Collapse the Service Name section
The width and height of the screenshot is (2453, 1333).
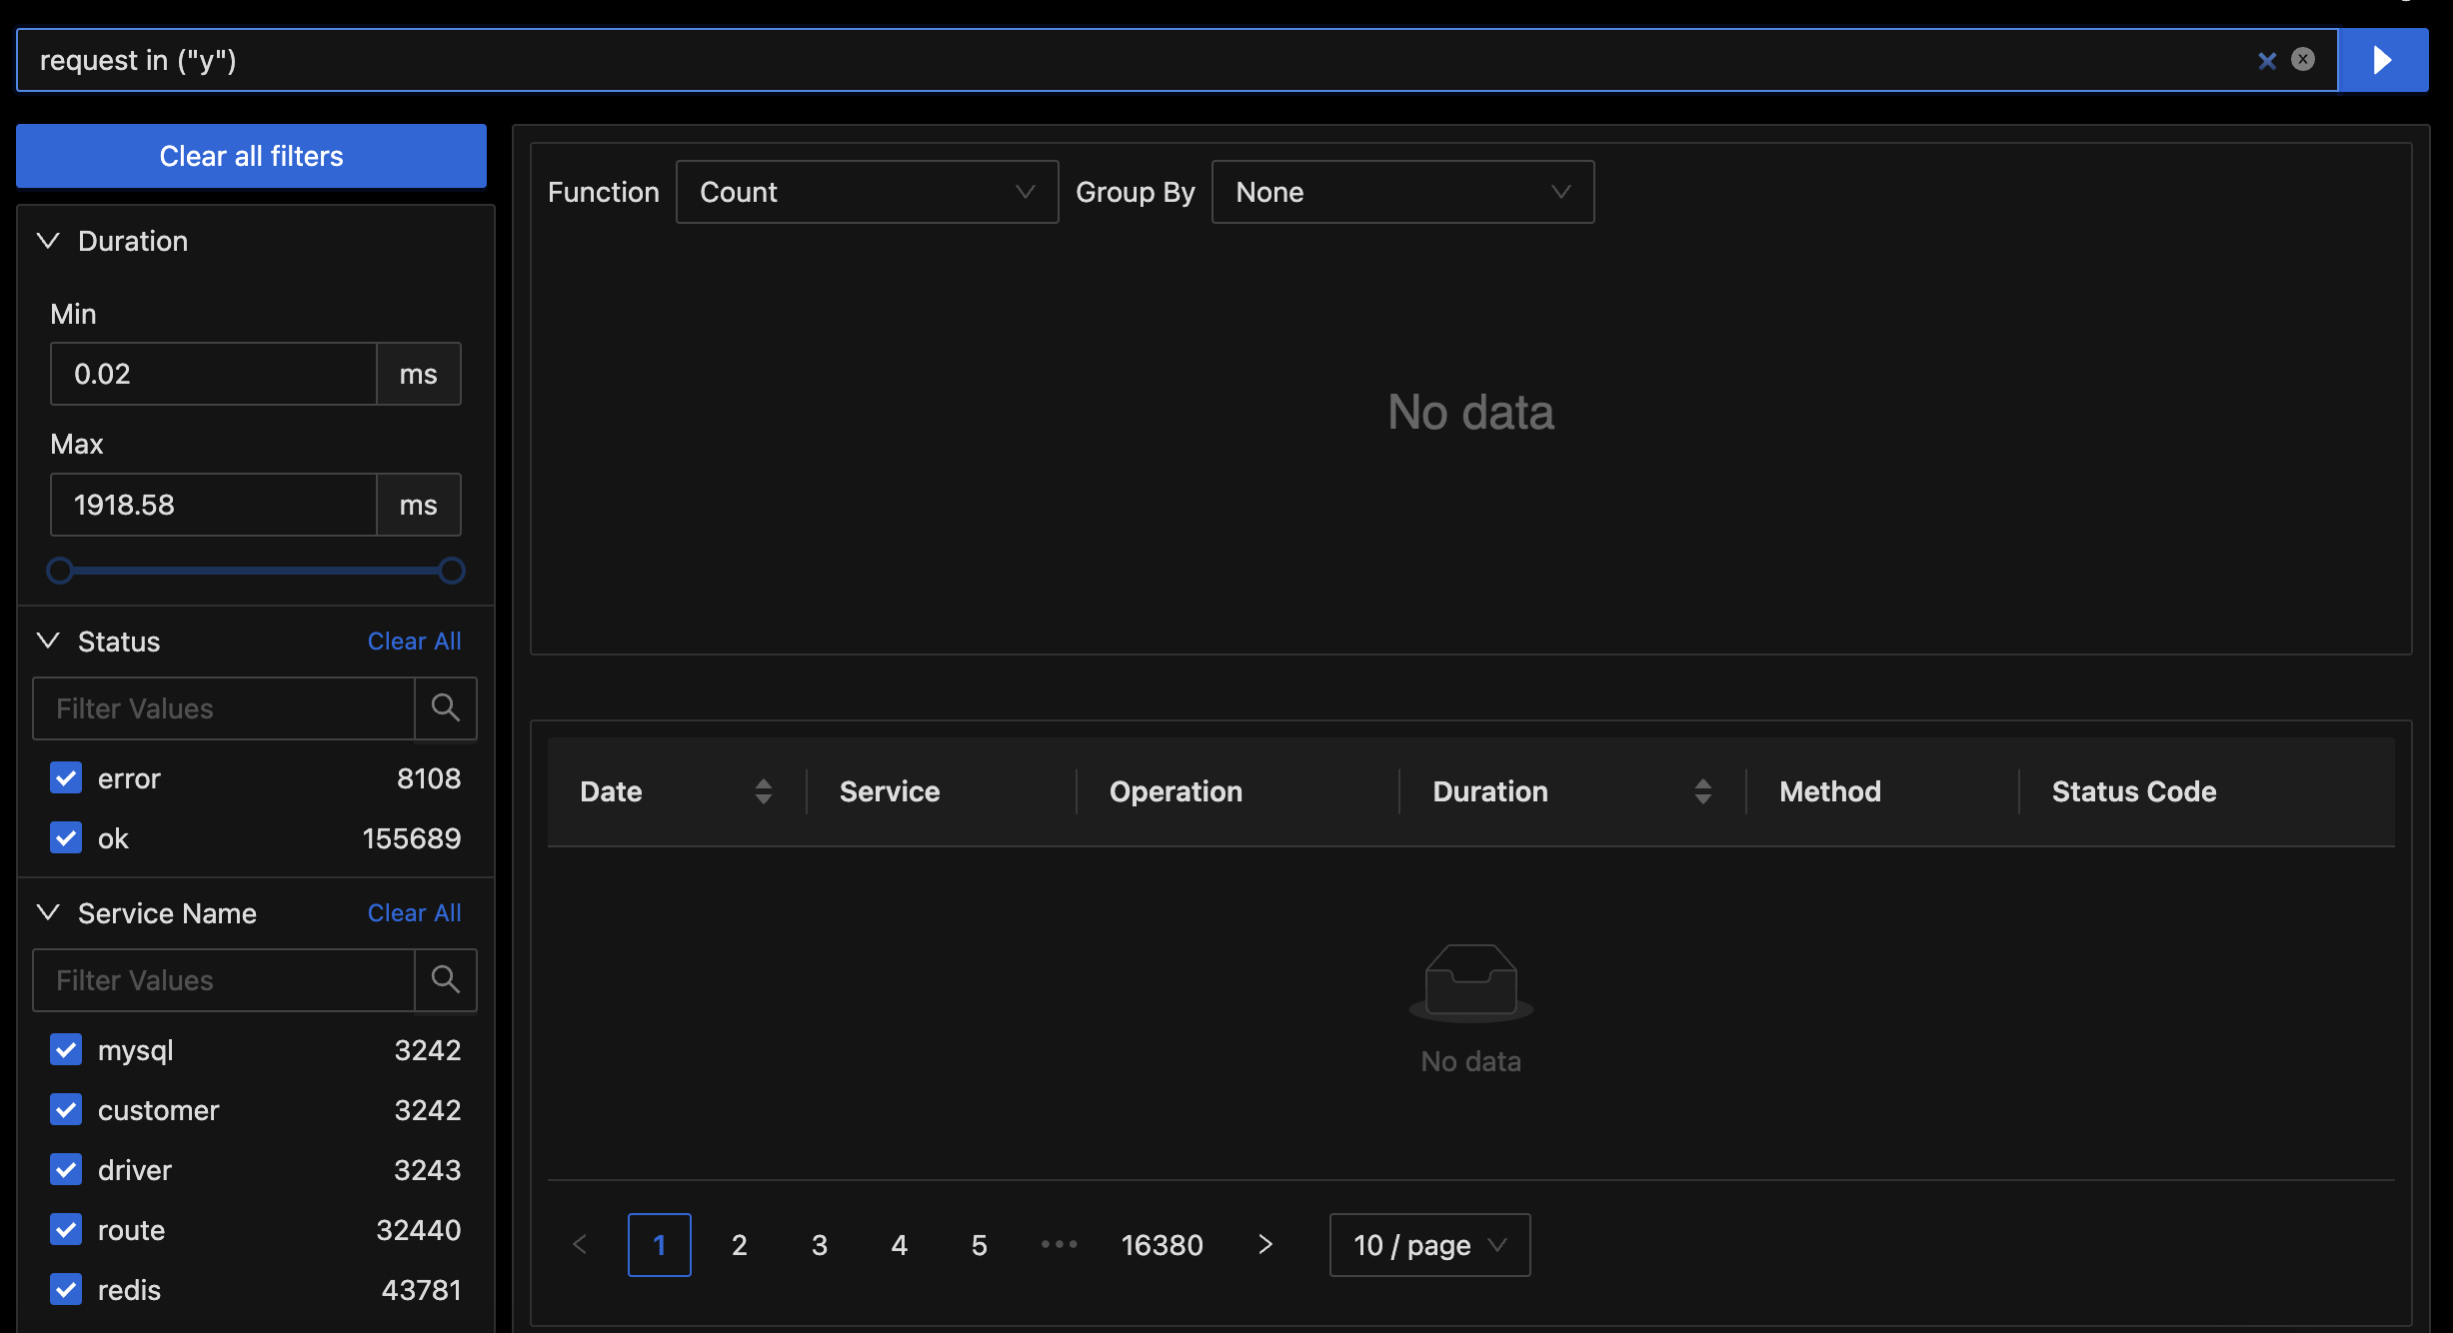[46, 912]
